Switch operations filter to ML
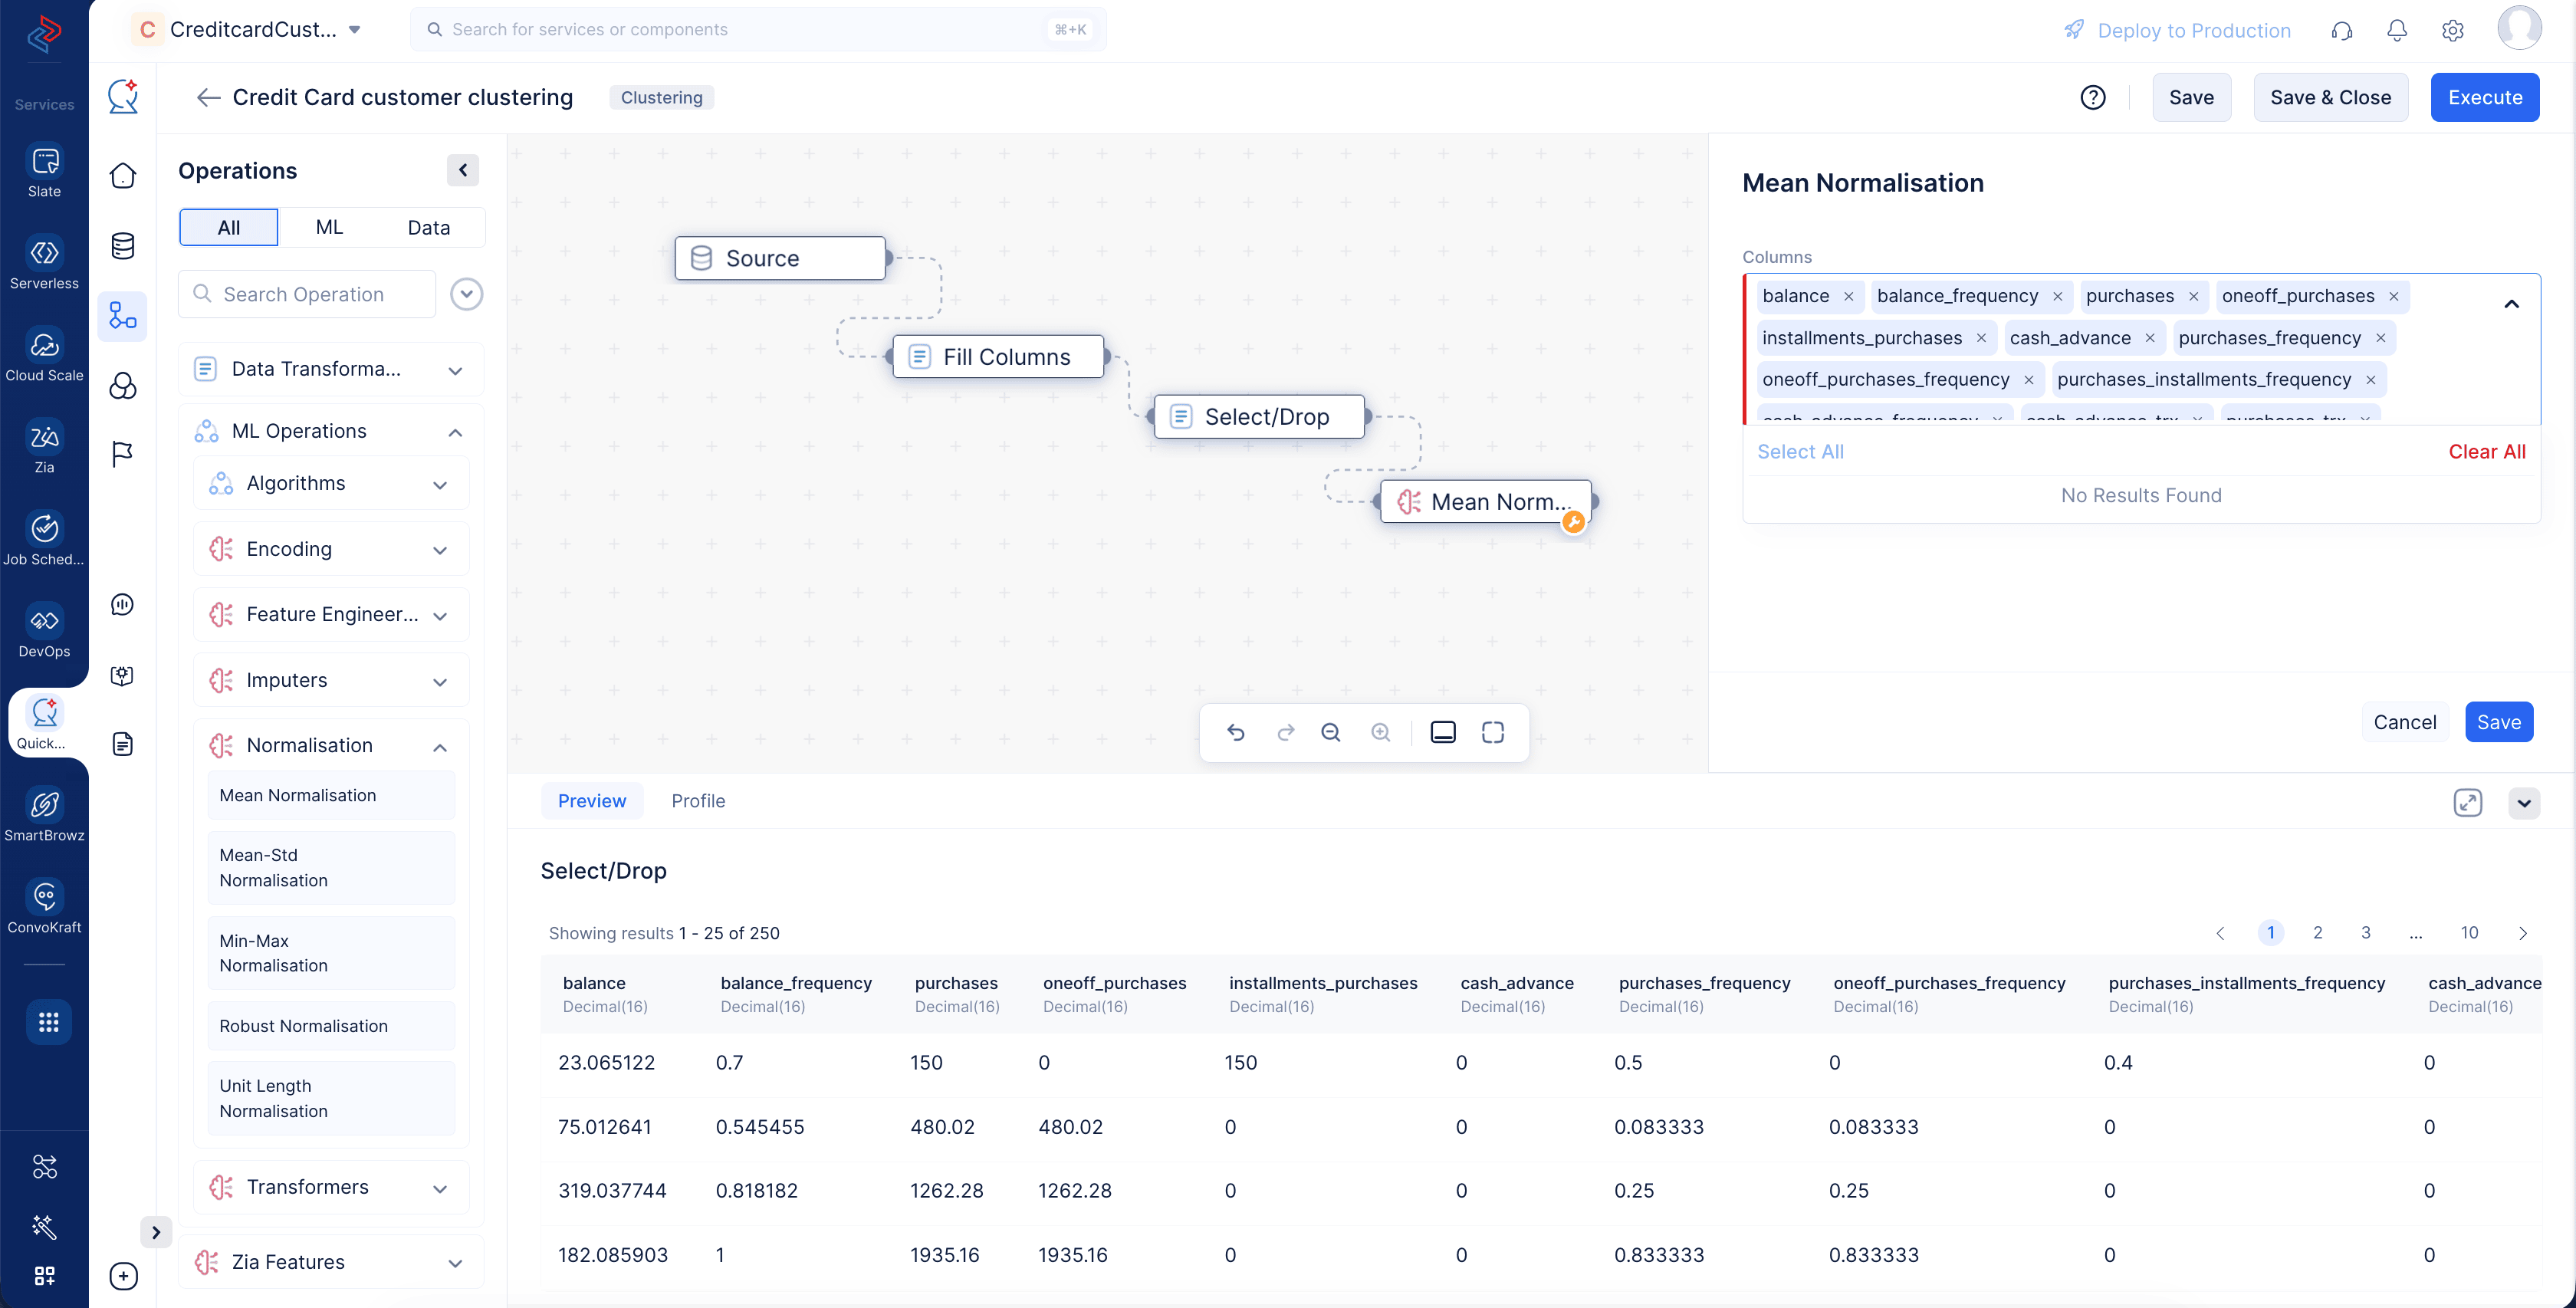This screenshot has height=1308, width=2576. tap(329, 227)
